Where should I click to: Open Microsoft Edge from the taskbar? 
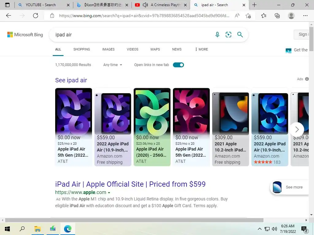[x=68, y=229]
